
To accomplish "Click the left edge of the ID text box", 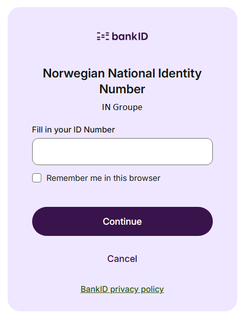I will 35,151.
